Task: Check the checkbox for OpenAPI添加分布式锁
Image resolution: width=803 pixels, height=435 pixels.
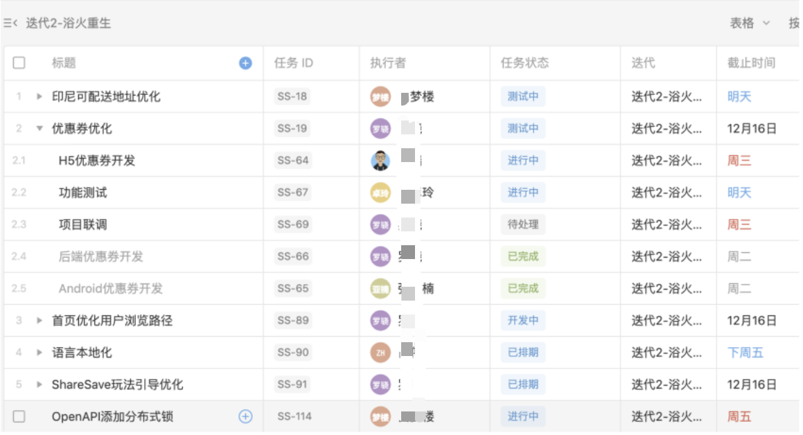Action: pos(19,416)
